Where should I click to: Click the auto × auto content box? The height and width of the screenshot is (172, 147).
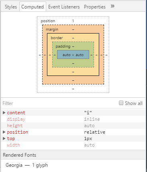[x=73, y=55]
